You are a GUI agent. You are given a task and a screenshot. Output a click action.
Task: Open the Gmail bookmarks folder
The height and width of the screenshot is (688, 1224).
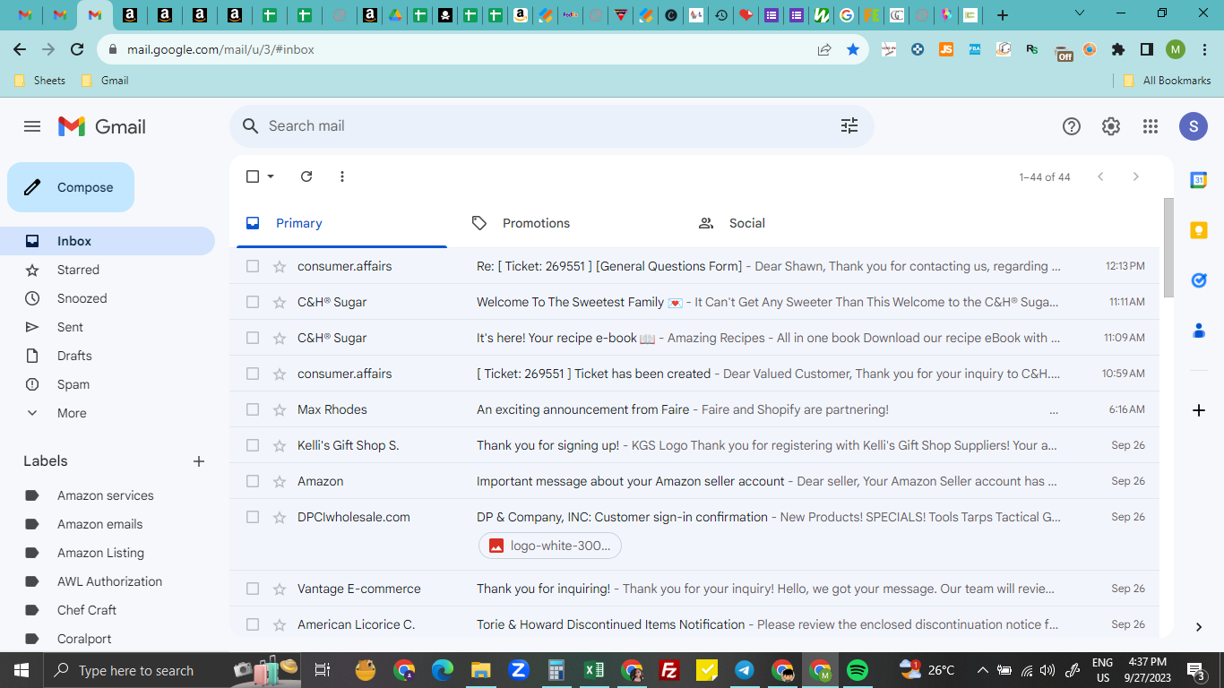click(105, 81)
